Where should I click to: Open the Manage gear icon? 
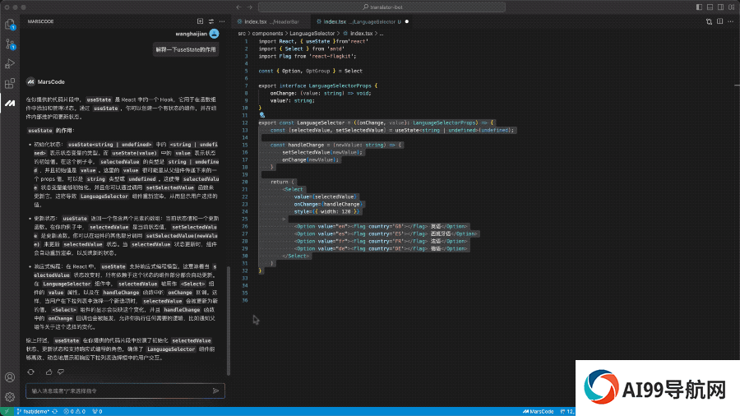[10, 397]
